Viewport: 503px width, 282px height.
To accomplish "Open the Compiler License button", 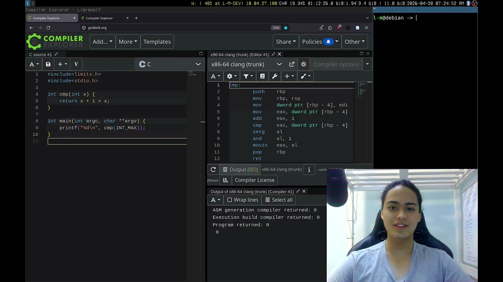I will pos(255,180).
